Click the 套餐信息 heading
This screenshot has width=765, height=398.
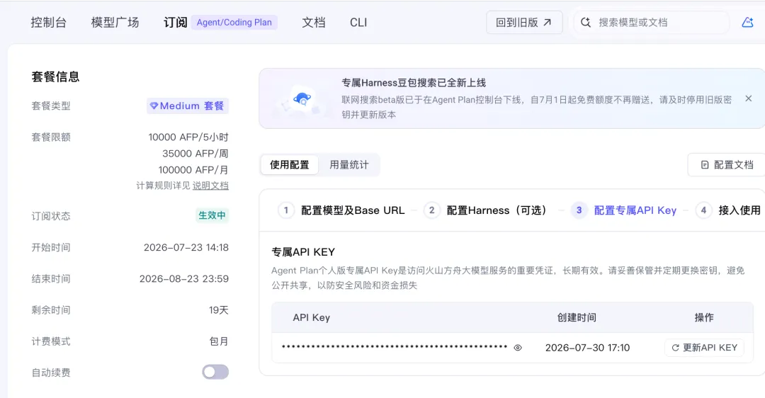(56, 76)
